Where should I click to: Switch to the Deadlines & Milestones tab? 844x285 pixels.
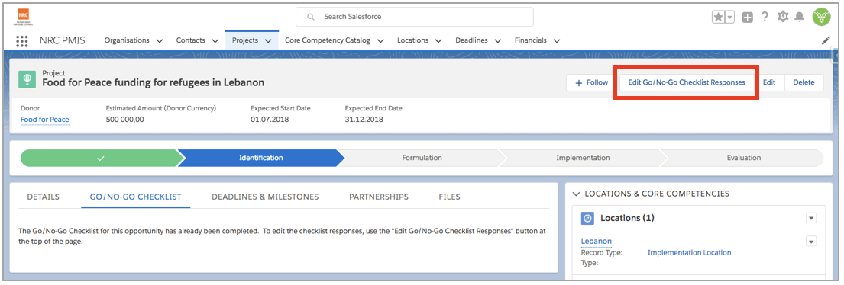click(x=265, y=197)
